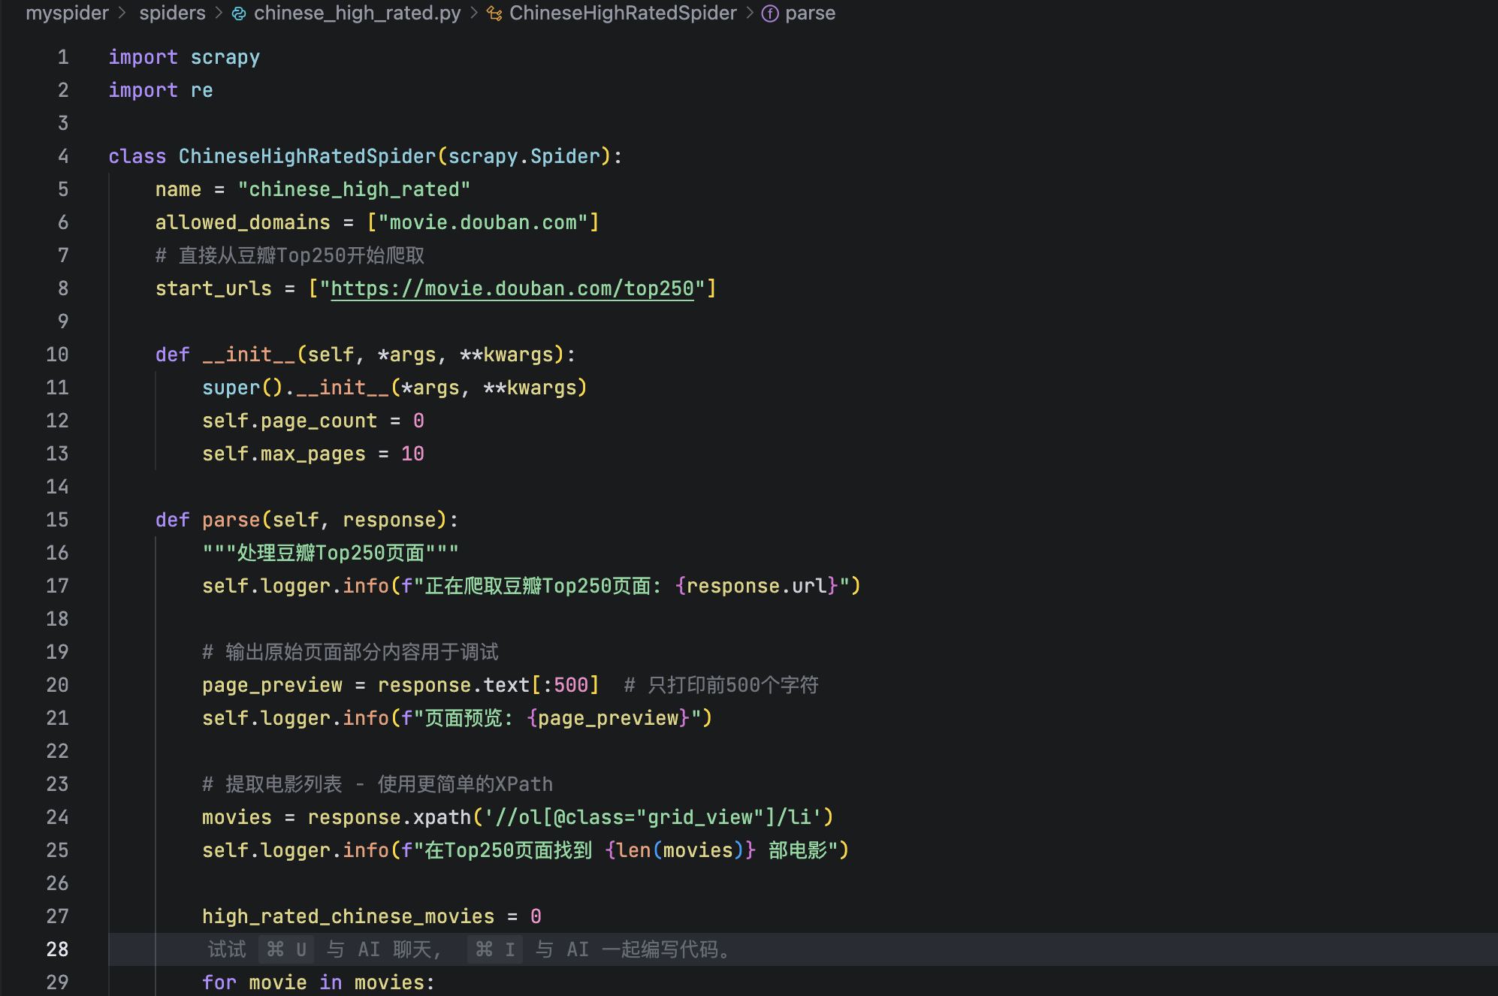Click the Python file icon in breadcrumb
Image resolution: width=1498 pixels, height=996 pixels.
(239, 14)
